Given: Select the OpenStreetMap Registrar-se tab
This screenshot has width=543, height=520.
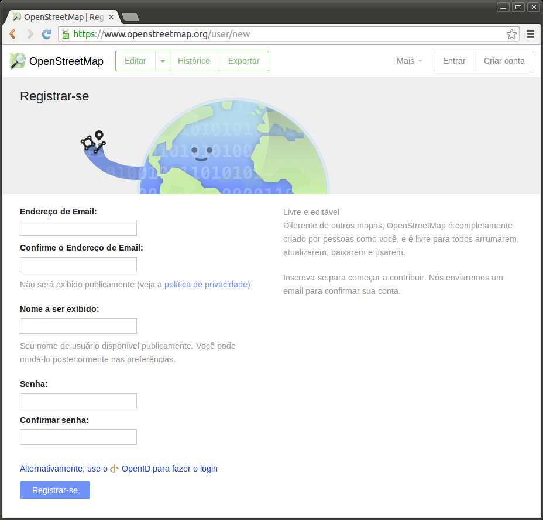Looking at the screenshot, I should tap(63, 16).
